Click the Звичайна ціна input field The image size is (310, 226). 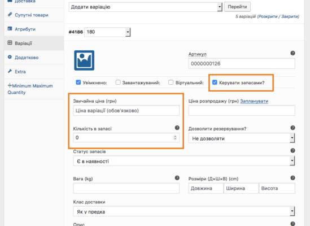(x=126, y=110)
